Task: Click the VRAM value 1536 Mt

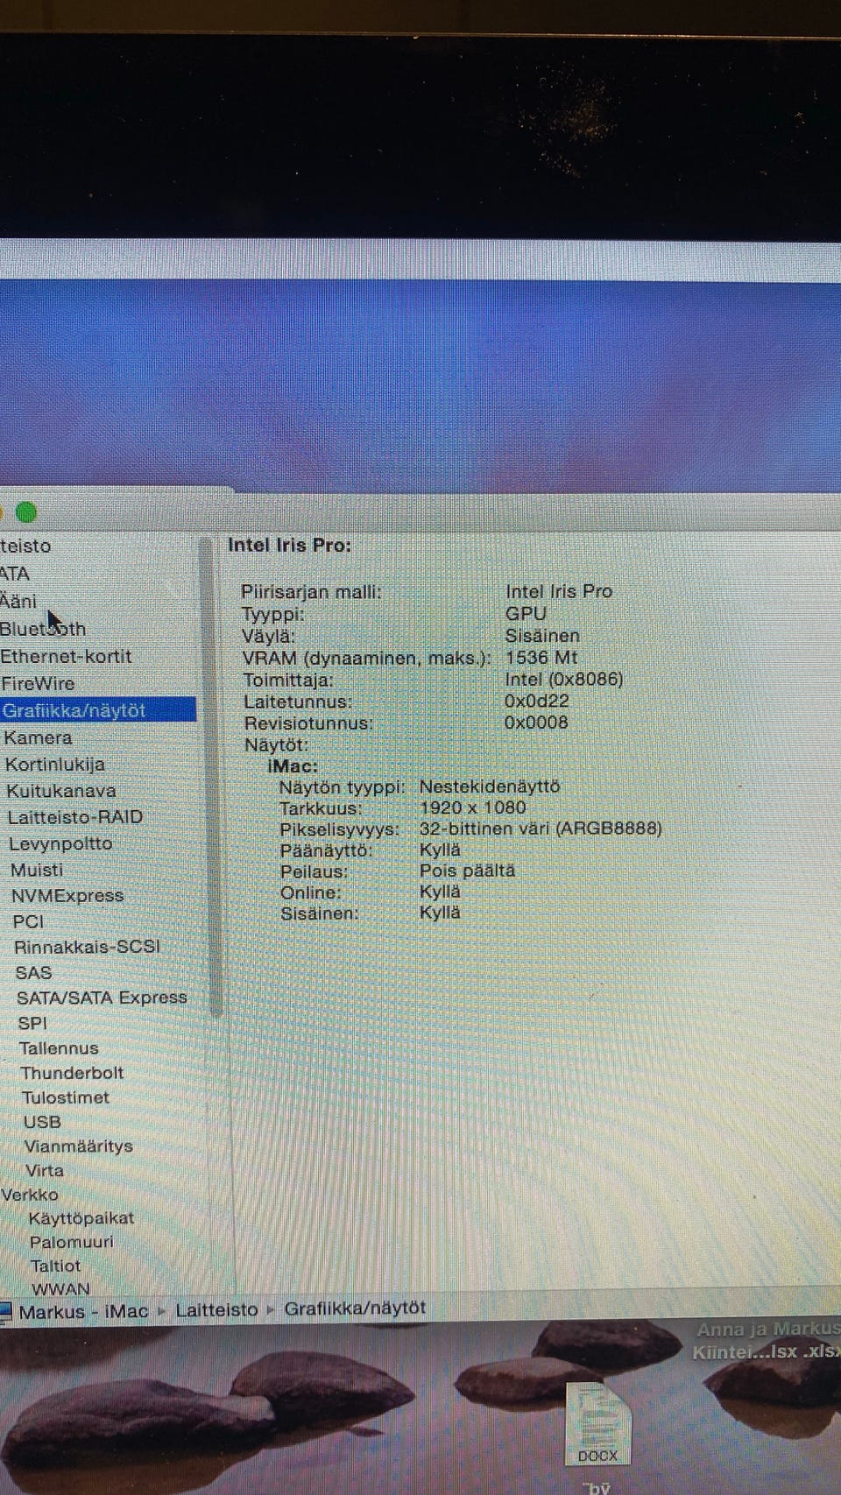Action: pos(541,658)
